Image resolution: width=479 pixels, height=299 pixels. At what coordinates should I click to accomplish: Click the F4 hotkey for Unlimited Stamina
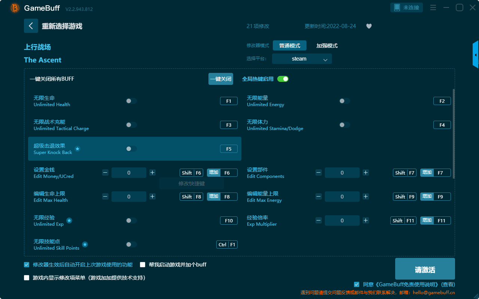point(442,125)
